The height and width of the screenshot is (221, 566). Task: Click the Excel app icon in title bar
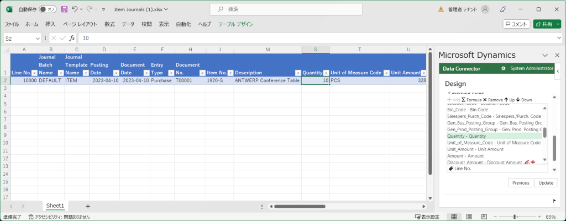tap(9, 9)
